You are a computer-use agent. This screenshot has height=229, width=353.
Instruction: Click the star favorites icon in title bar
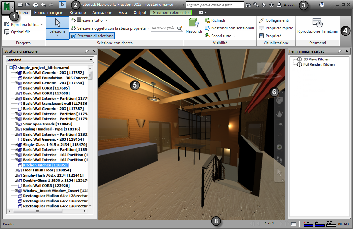[272, 5]
